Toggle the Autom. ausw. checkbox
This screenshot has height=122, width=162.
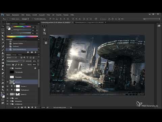(x=11, y=19)
